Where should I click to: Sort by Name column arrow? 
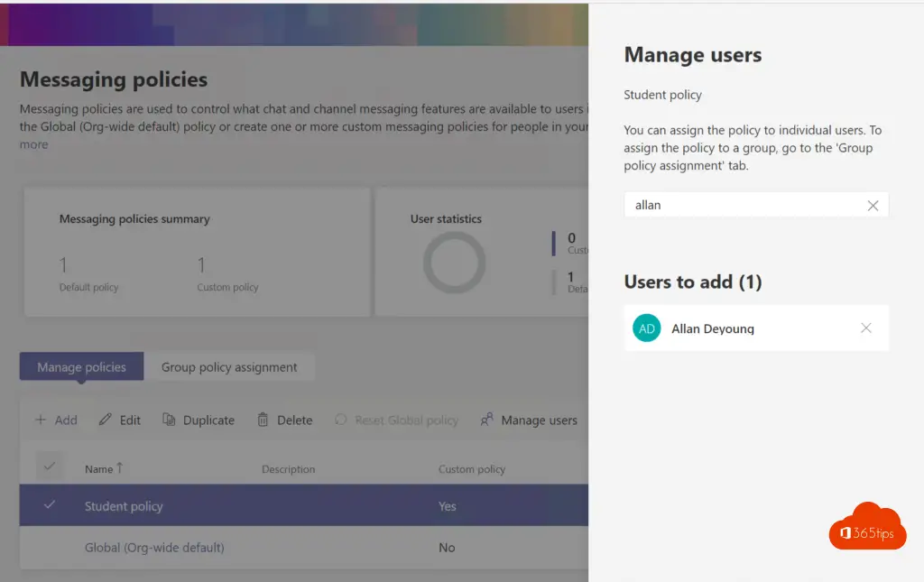pyautogui.click(x=119, y=468)
